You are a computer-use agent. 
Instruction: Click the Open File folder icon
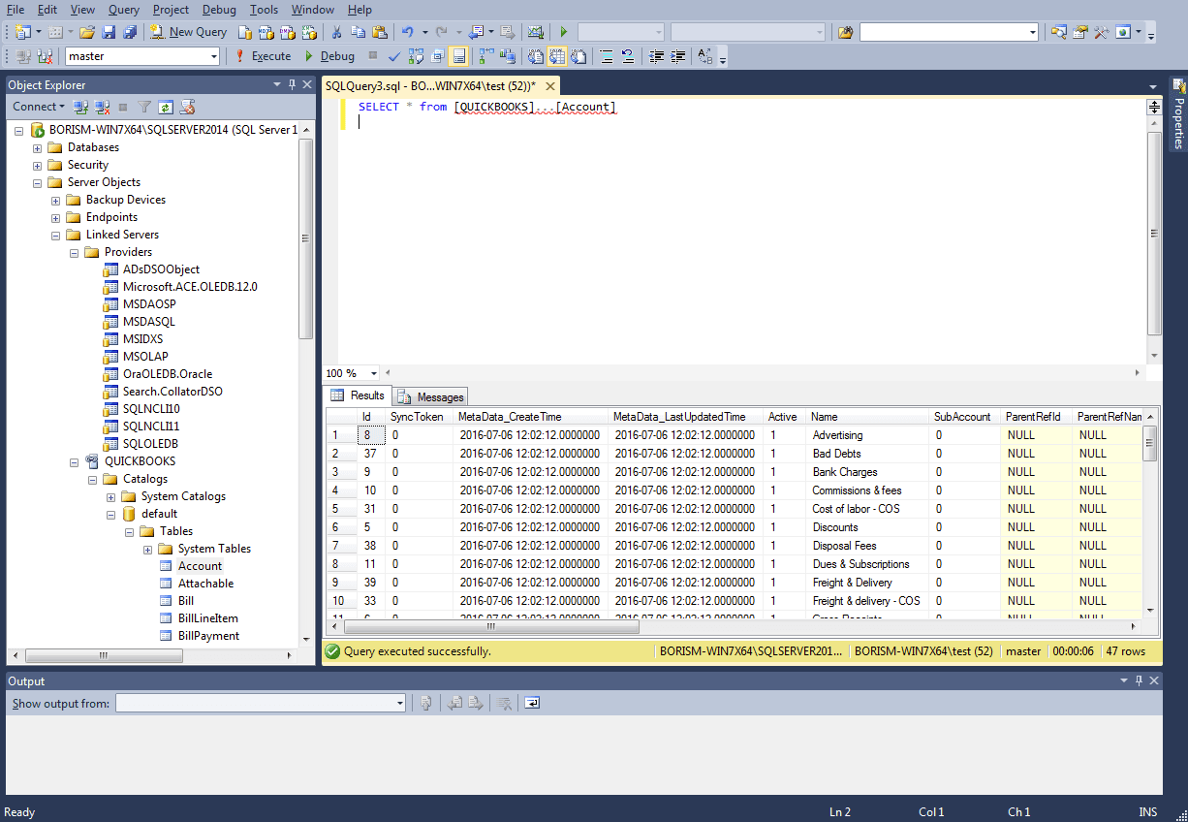(87, 32)
